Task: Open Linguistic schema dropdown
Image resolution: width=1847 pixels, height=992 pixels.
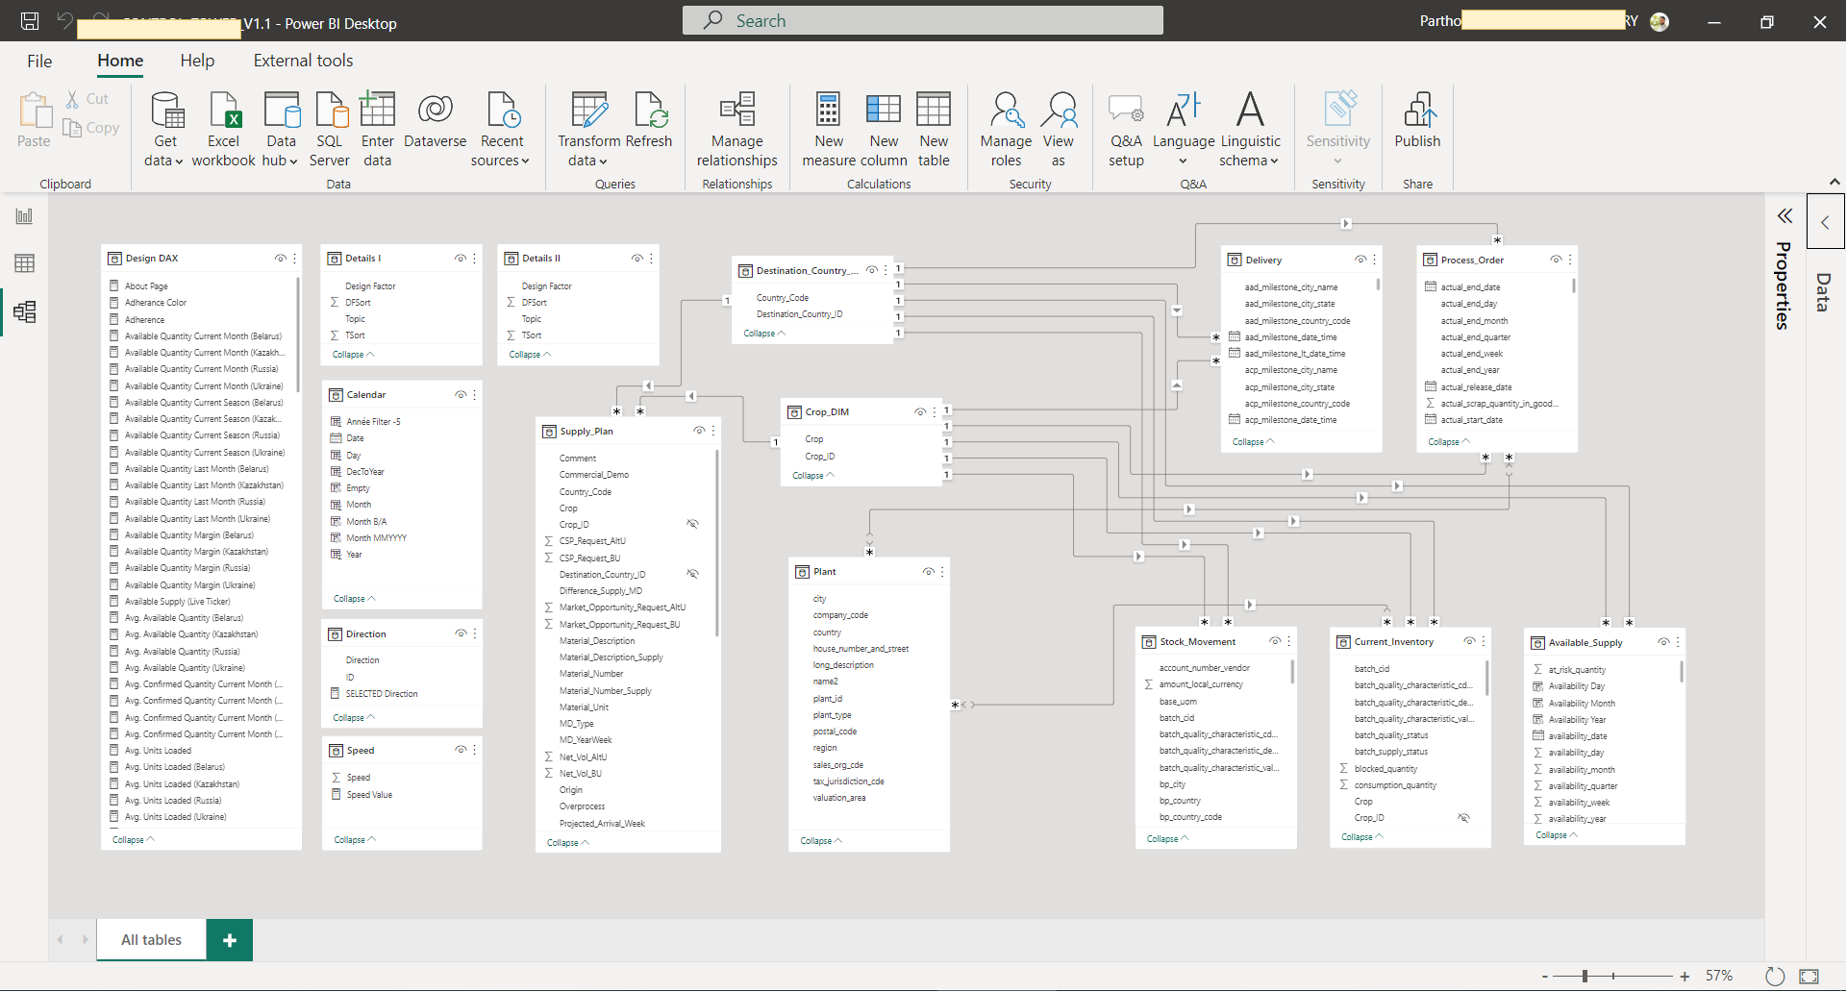Action: (x=1274, y=161)
